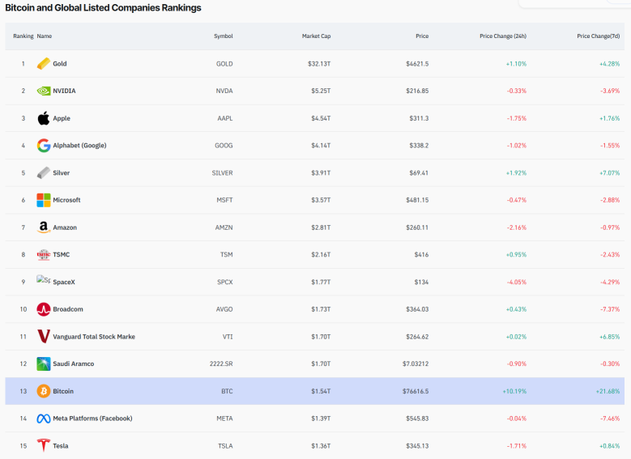This screenshot has height=459, width=631.
Task: Click the Name column header
Action: click(x=45, y=36)
